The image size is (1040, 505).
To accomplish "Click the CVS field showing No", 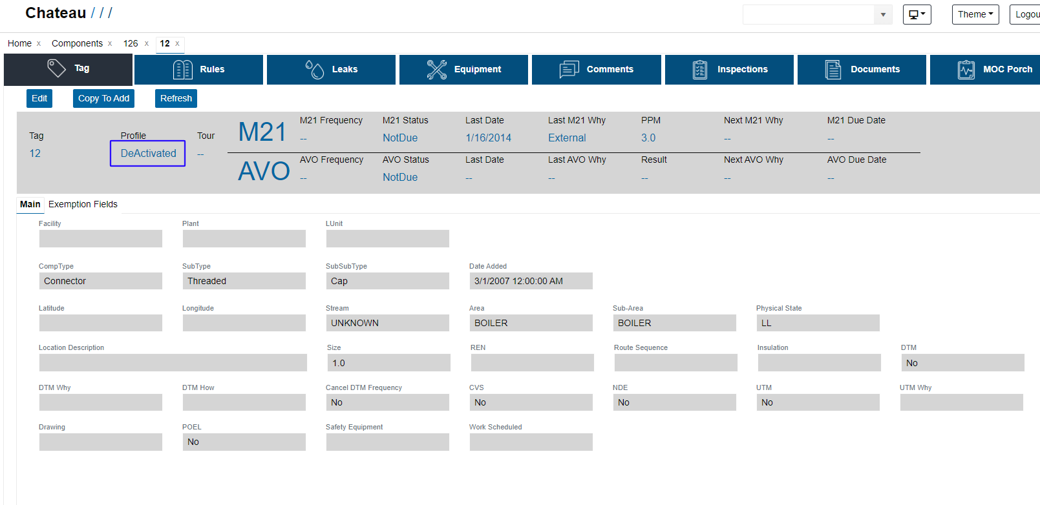I will coord(531,402).
